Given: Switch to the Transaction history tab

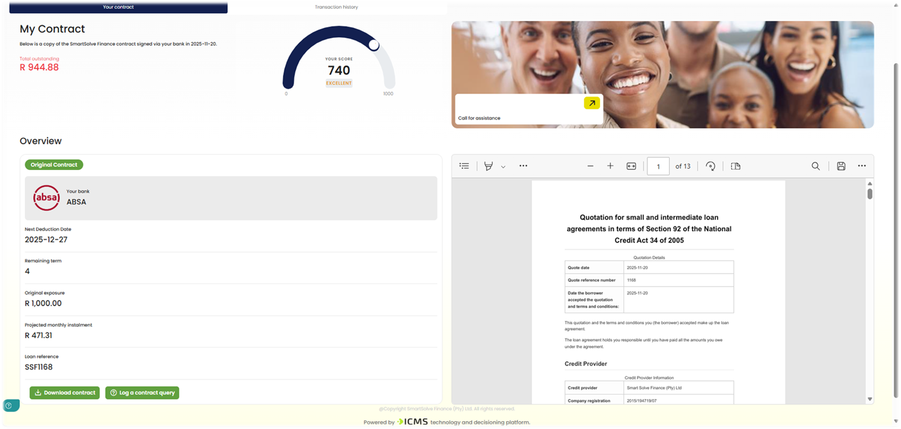Looking at the screenshot, I should point(336,7).
